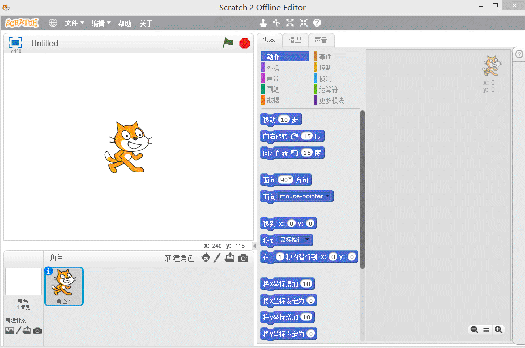The image size is (525, 348).
Task: Click degrees field in 向右旋转 block
Action: (x=307, y=136)
